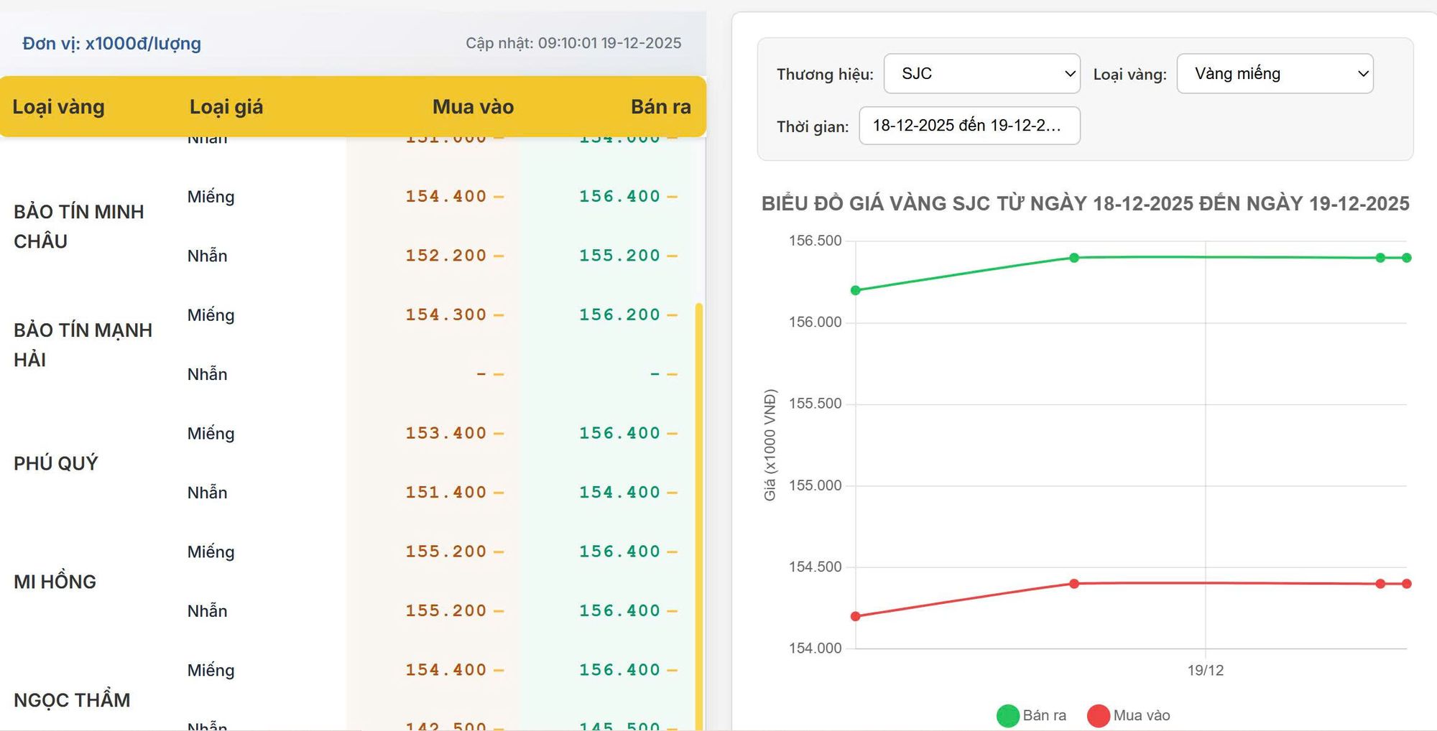This screenshot has height=731, width=1437.
Task: Click MI HỒNG Miếng buy price 155.200
Action: pyautogui.click(x=445, y=551)
